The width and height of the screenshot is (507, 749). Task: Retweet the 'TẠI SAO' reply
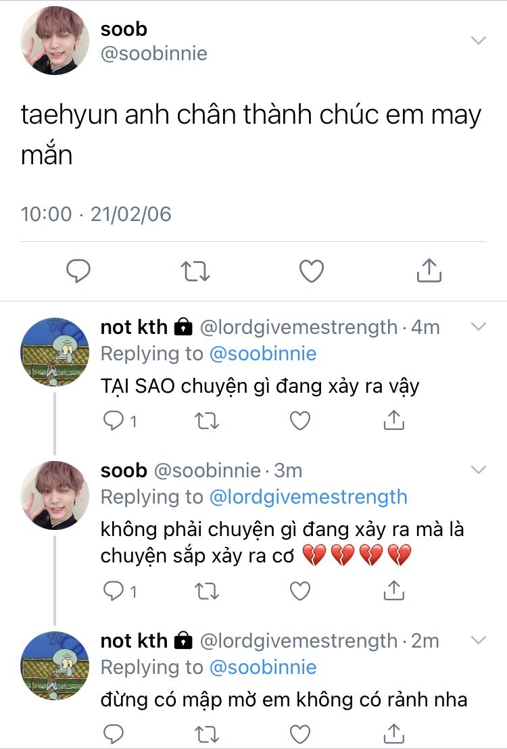(x=206, y=421)
